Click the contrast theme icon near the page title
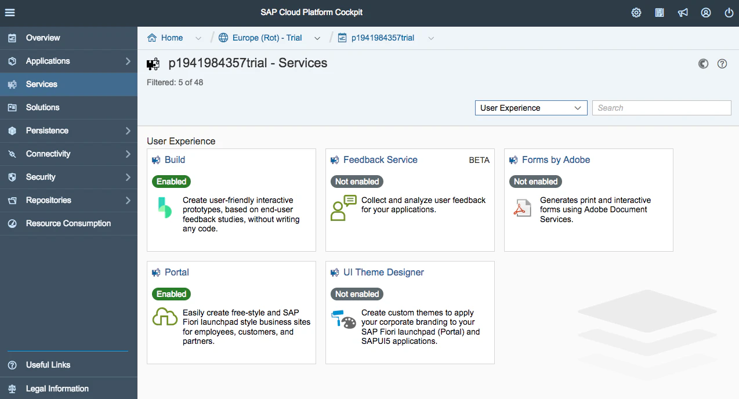 click(x=703, y=64)
